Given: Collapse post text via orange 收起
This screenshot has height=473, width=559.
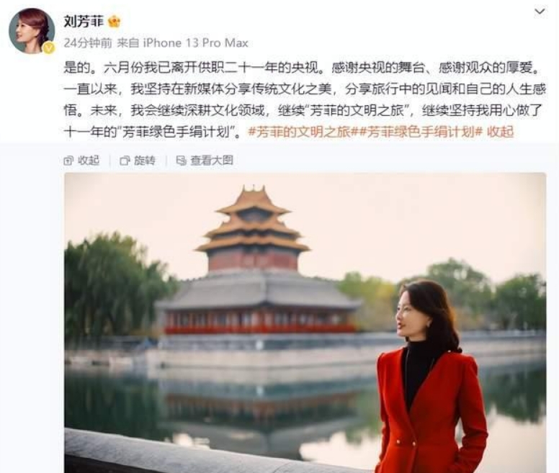Looking at the screenshot, I should coord(500,132).
